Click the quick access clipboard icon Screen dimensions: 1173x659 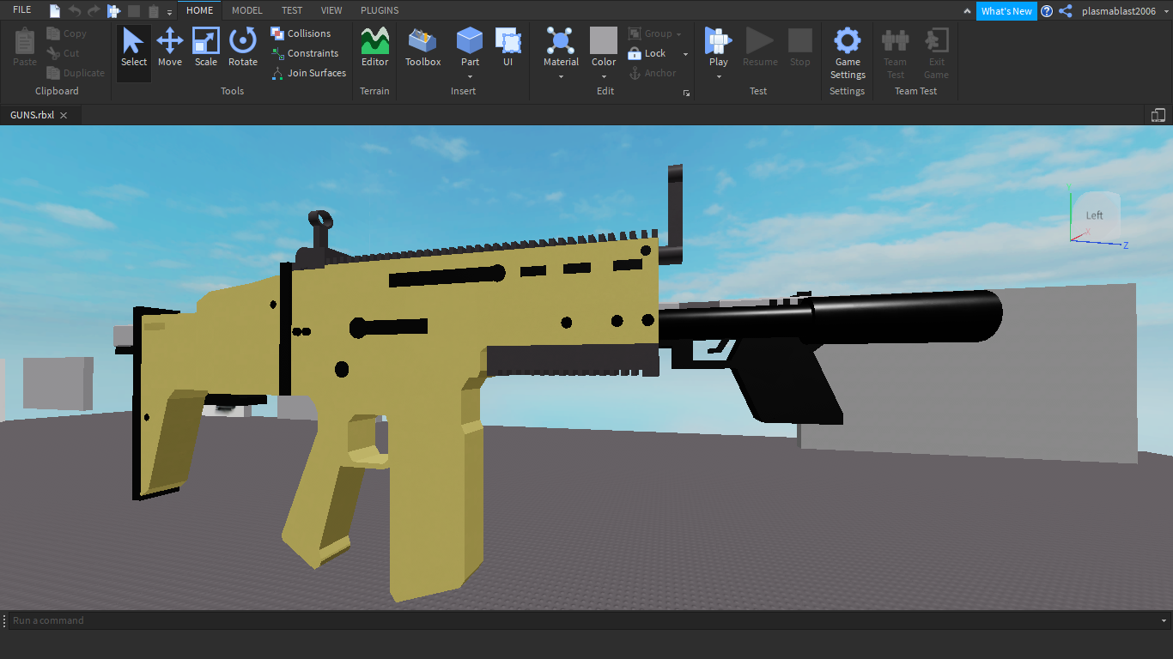click(x=153, y=11)
